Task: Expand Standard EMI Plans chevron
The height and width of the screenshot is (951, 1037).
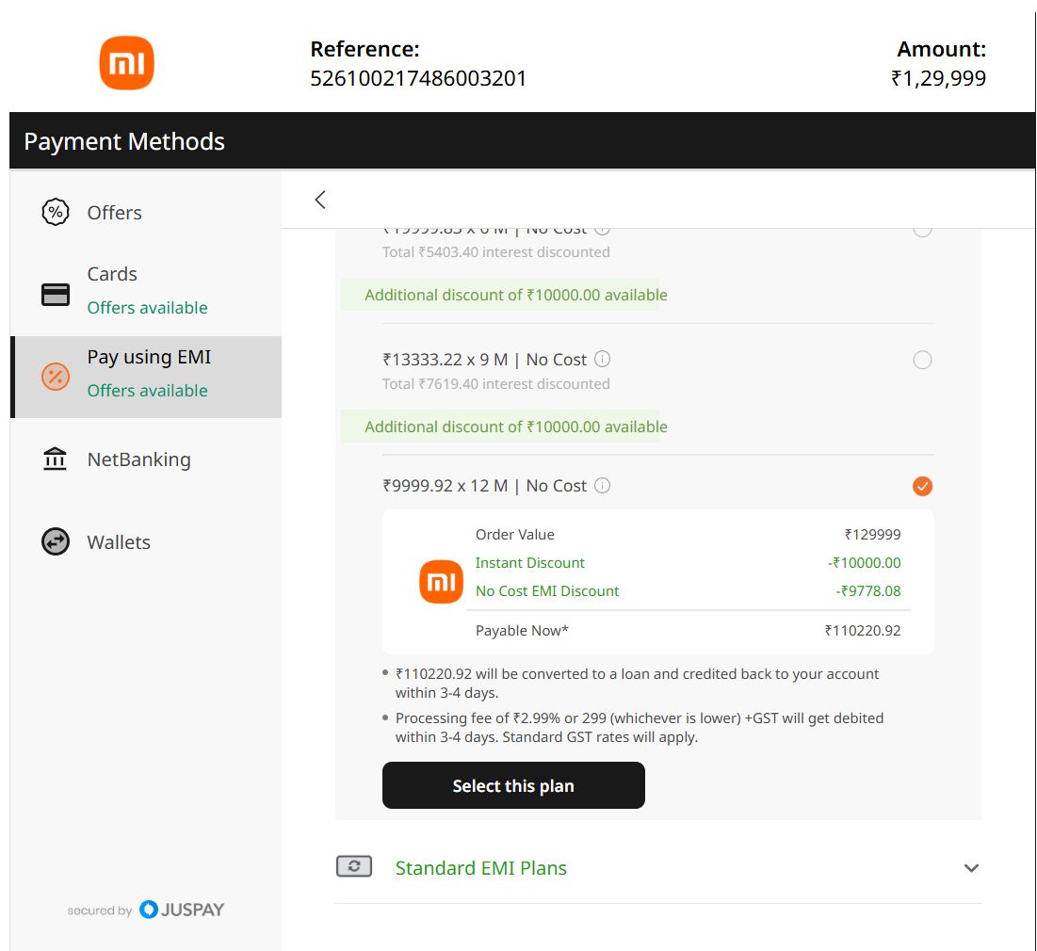Action: coord(971,868)
